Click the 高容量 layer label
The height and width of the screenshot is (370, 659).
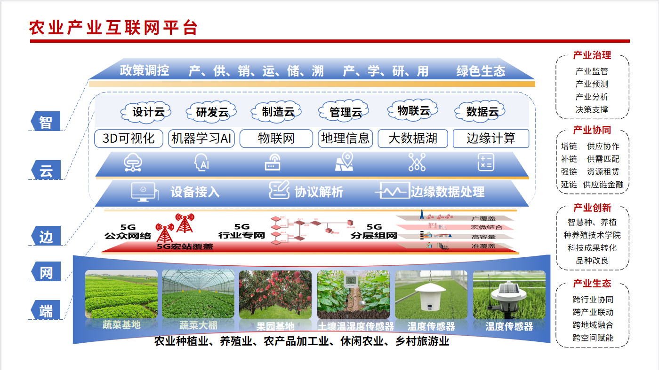click(483, 237)
